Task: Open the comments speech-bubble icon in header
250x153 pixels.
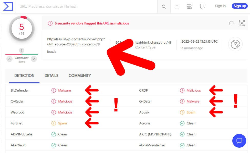Action: tap(203, 6)
